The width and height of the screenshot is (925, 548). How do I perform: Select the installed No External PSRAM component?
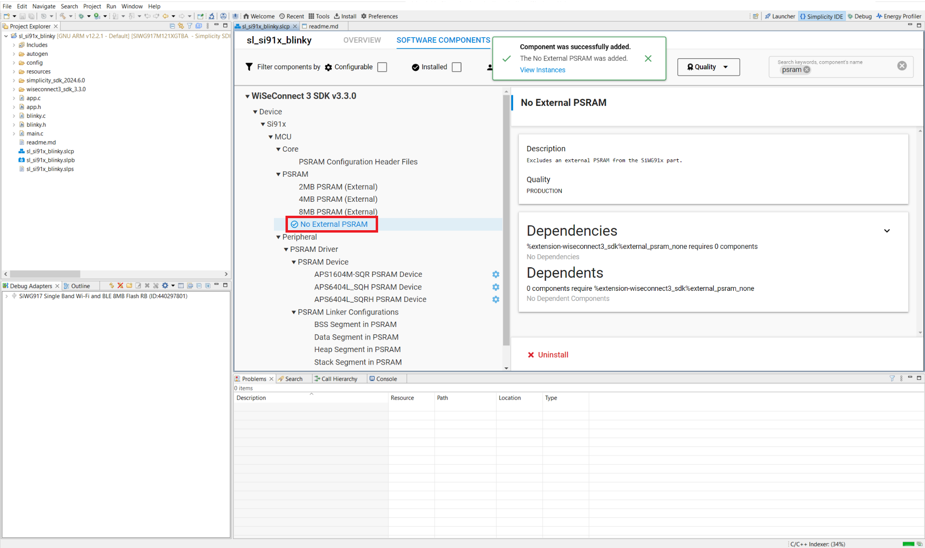[333, 224]
